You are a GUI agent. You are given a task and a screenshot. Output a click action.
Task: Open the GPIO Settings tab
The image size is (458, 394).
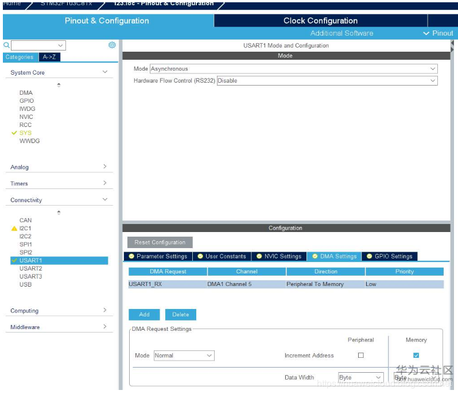[390, 256]
